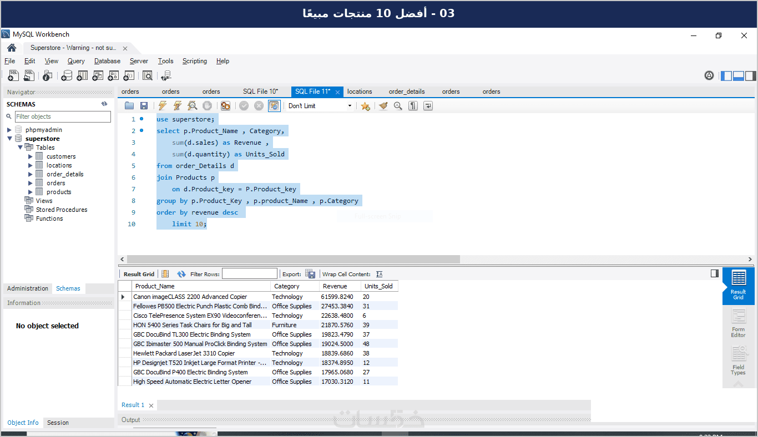Viewport: 758px width, 437px height.
Task: Expand the phpmyadmin schema
Action: (x=9, y=130)
